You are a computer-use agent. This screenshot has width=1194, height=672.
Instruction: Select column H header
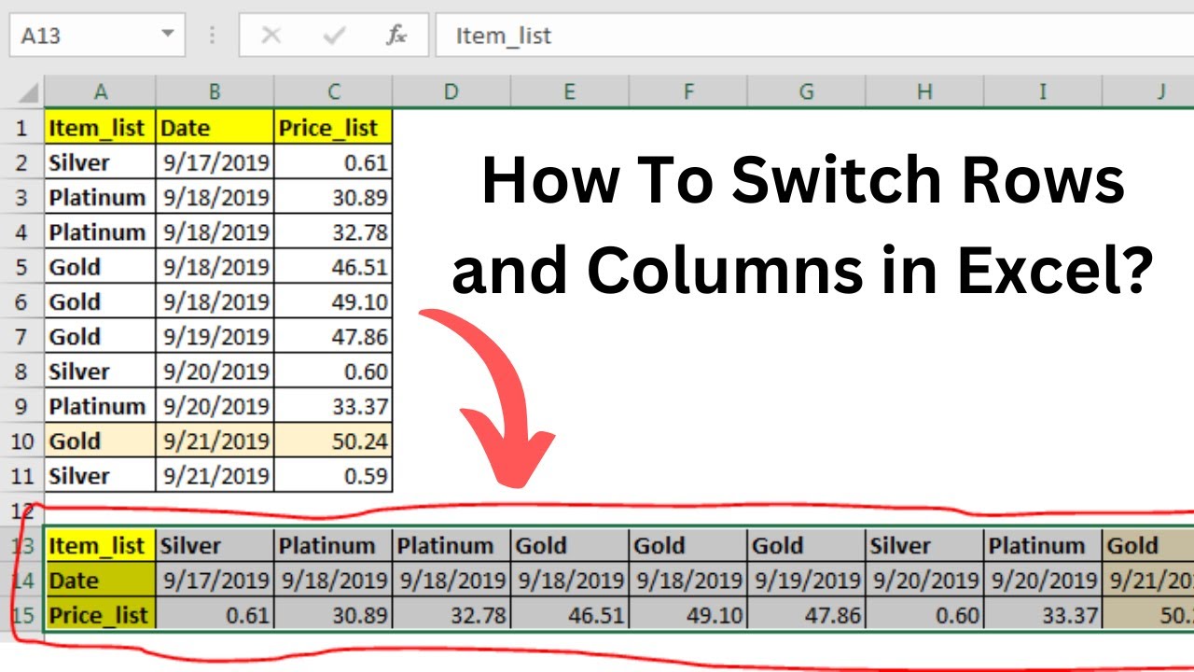click(924, 92)
